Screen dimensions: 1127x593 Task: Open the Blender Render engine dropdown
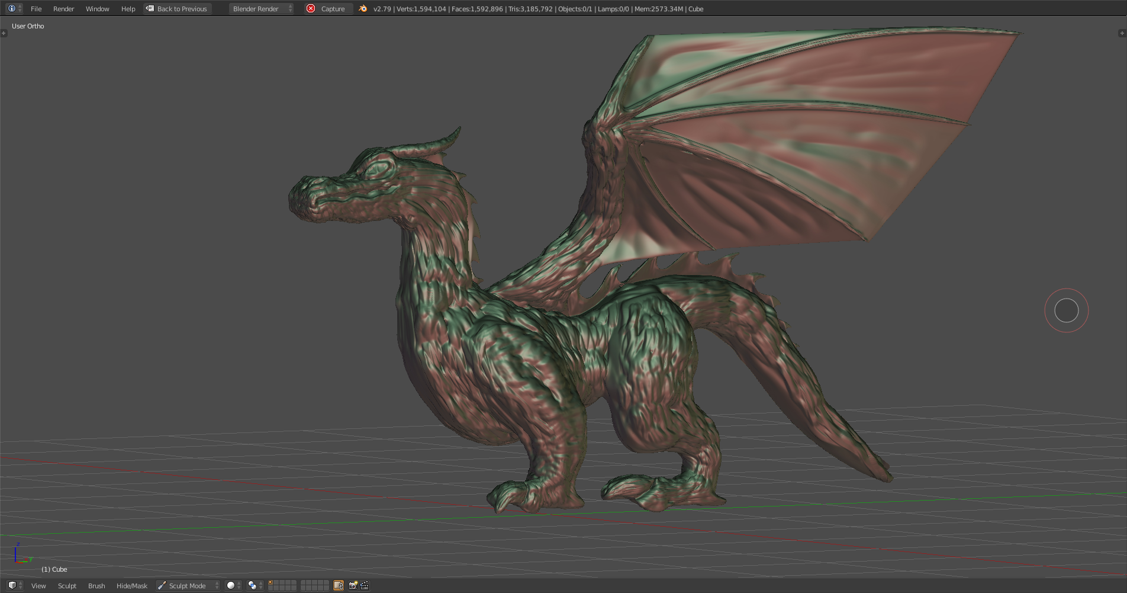tap(261, 9)
